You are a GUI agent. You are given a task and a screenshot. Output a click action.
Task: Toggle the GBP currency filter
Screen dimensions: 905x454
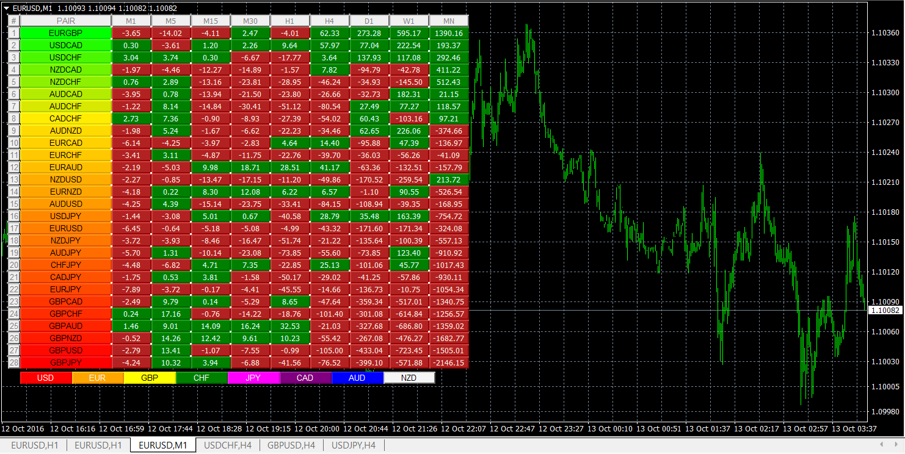[149, 377]
